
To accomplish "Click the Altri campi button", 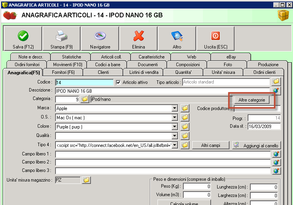I will pyautogui.click(x=211, y=145).
